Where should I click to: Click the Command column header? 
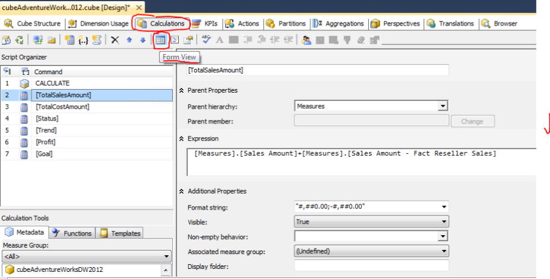tap(48, 72)
